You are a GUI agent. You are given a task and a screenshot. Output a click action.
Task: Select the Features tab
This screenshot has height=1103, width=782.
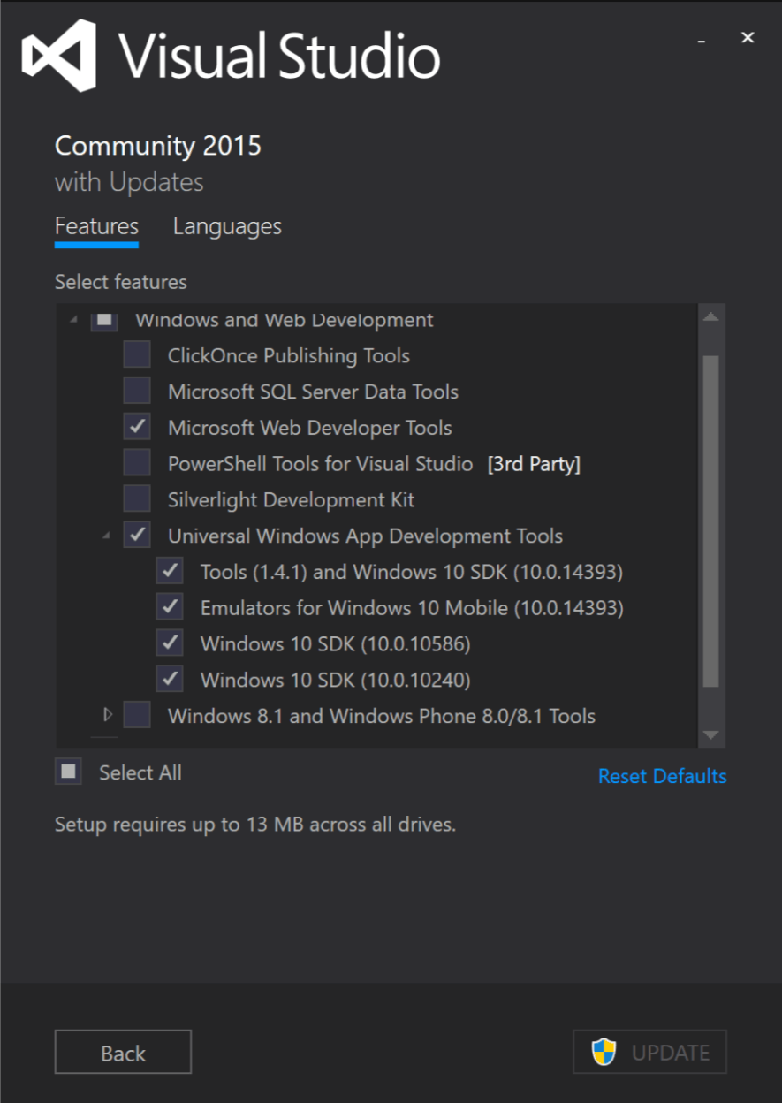point(96,226)
